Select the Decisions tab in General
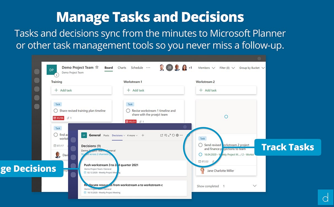334x207 pixels. pos(117,135)
